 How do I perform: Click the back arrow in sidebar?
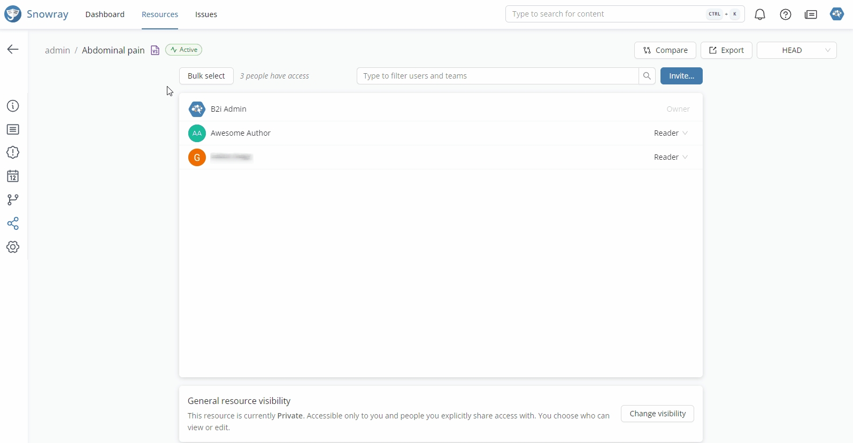click(13, 50)
